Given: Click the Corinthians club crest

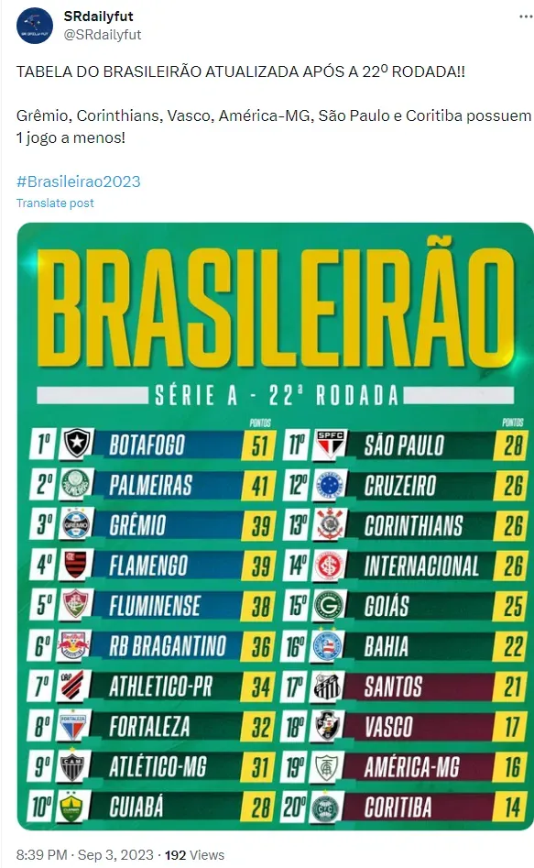Looking at the screenshot, I should [331, 523].
